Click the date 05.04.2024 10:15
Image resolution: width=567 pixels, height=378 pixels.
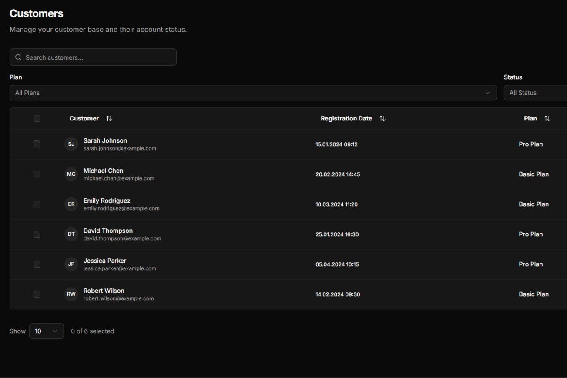click(x=337, y=264)
